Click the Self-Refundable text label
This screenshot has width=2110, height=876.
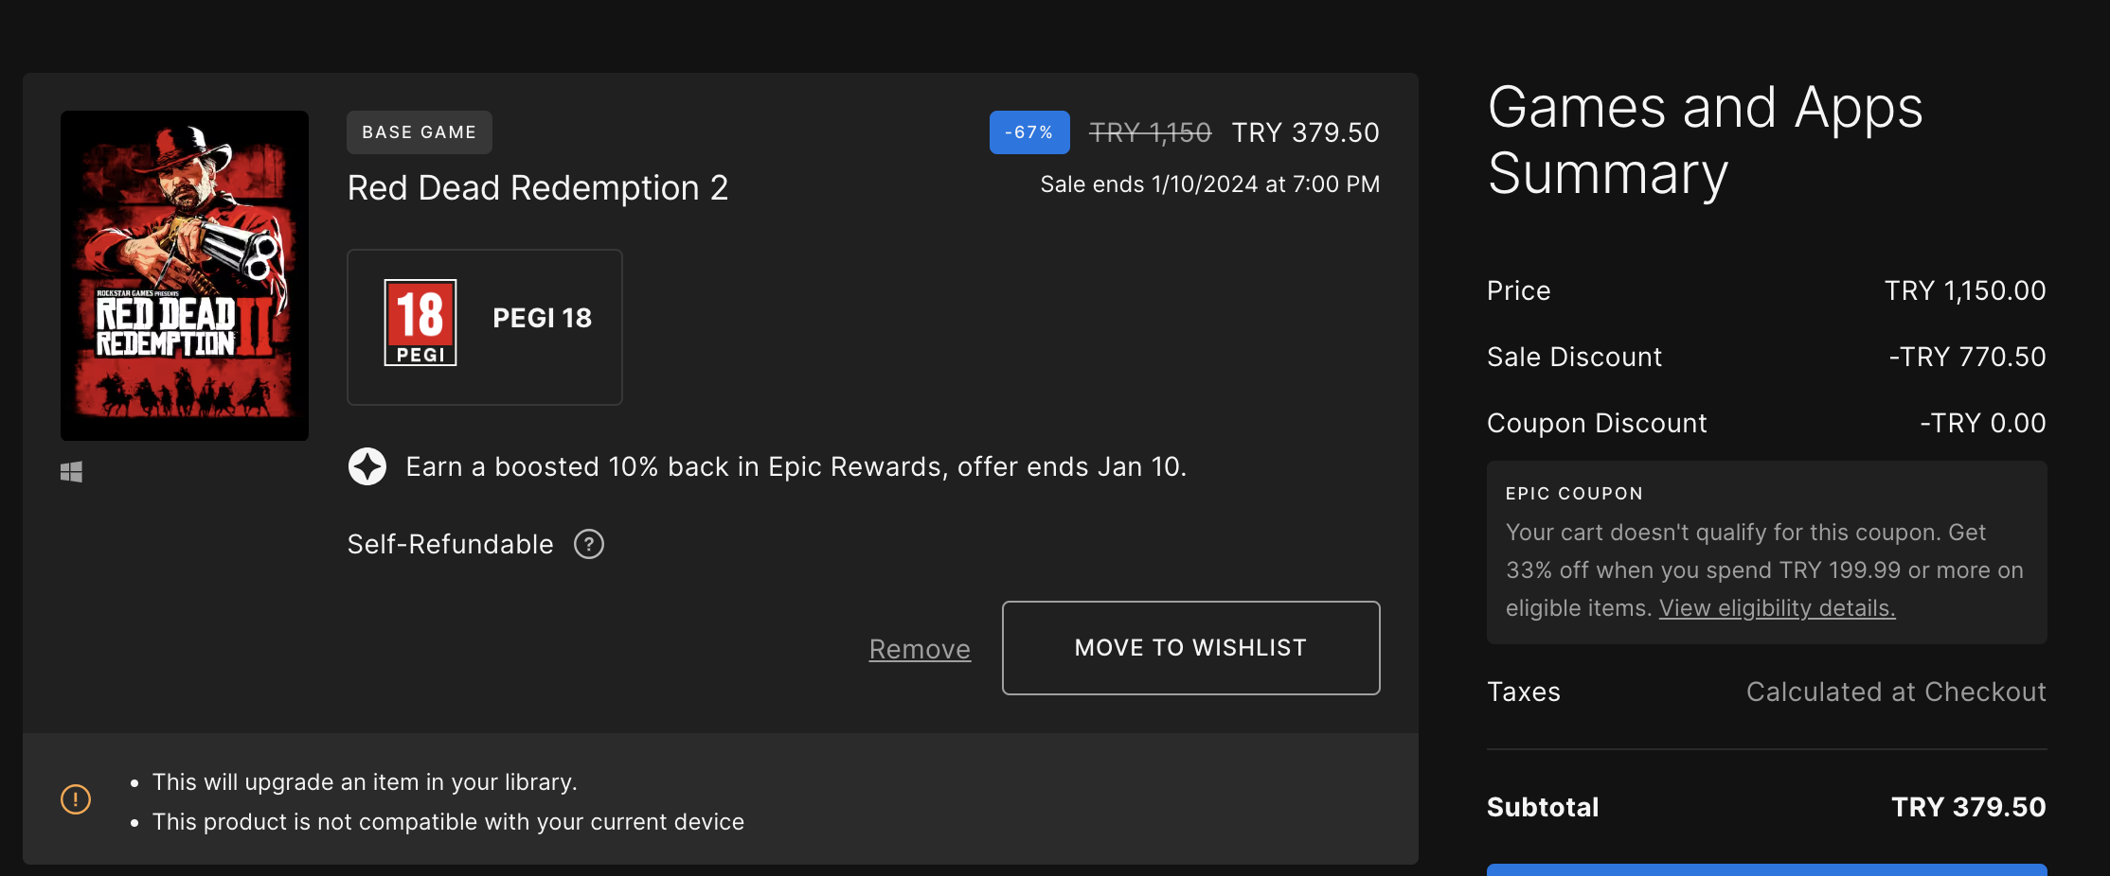coord(451,544)
